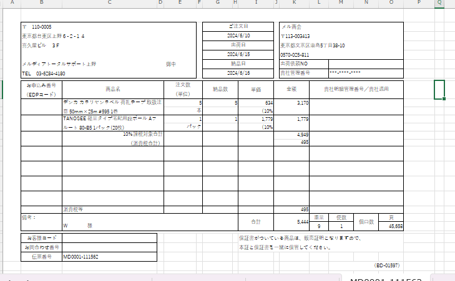This screenshot has width=455, height=281.
Task: Select column Q header
Action: pos(439,4)
